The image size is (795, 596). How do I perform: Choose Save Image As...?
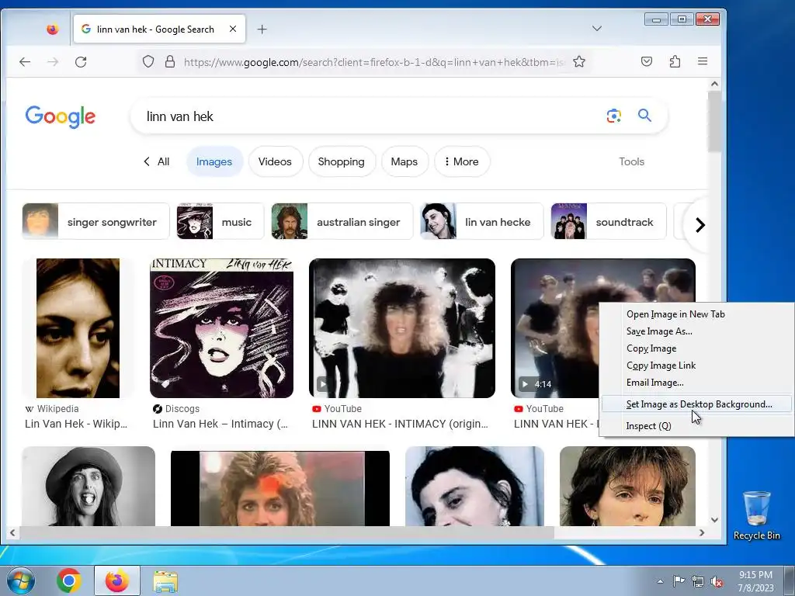pyautogui.click(x=658, y=331)
